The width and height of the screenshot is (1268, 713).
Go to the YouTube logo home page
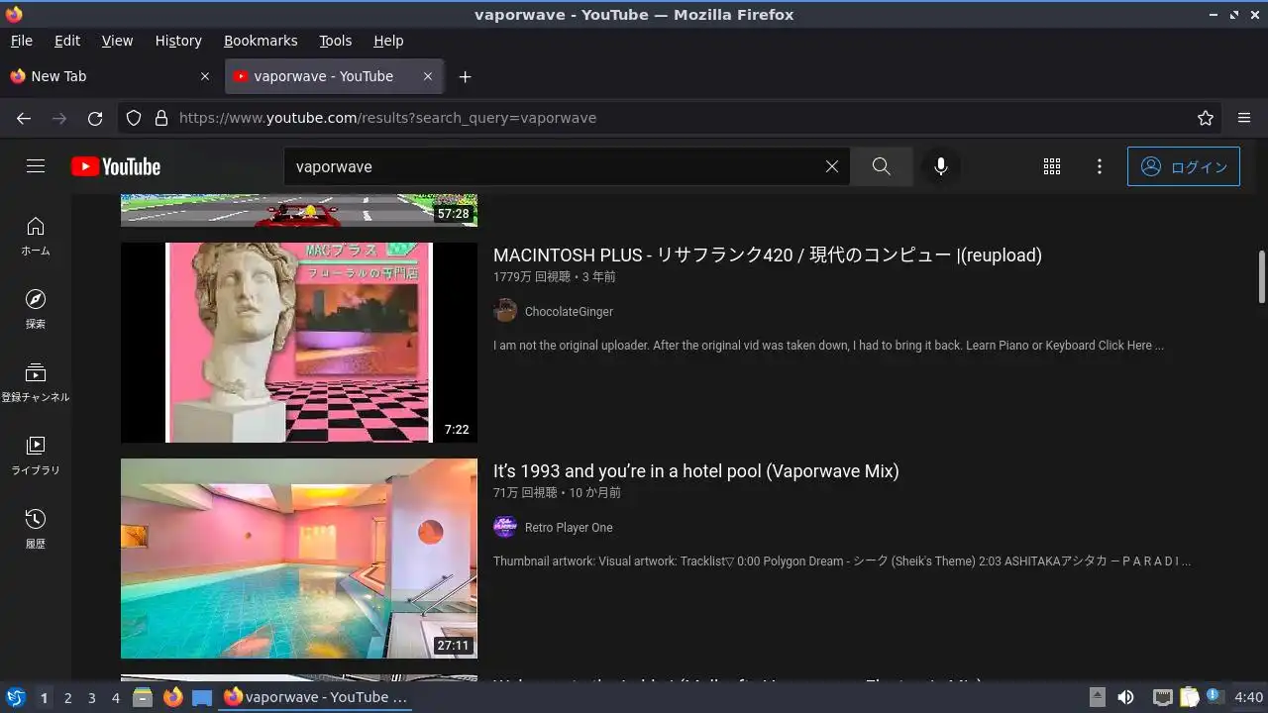coord(116,166)
